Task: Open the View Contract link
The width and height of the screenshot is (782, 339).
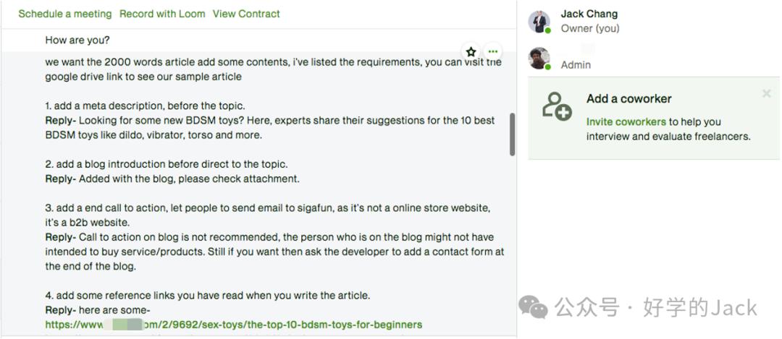Action: (246, 14)
